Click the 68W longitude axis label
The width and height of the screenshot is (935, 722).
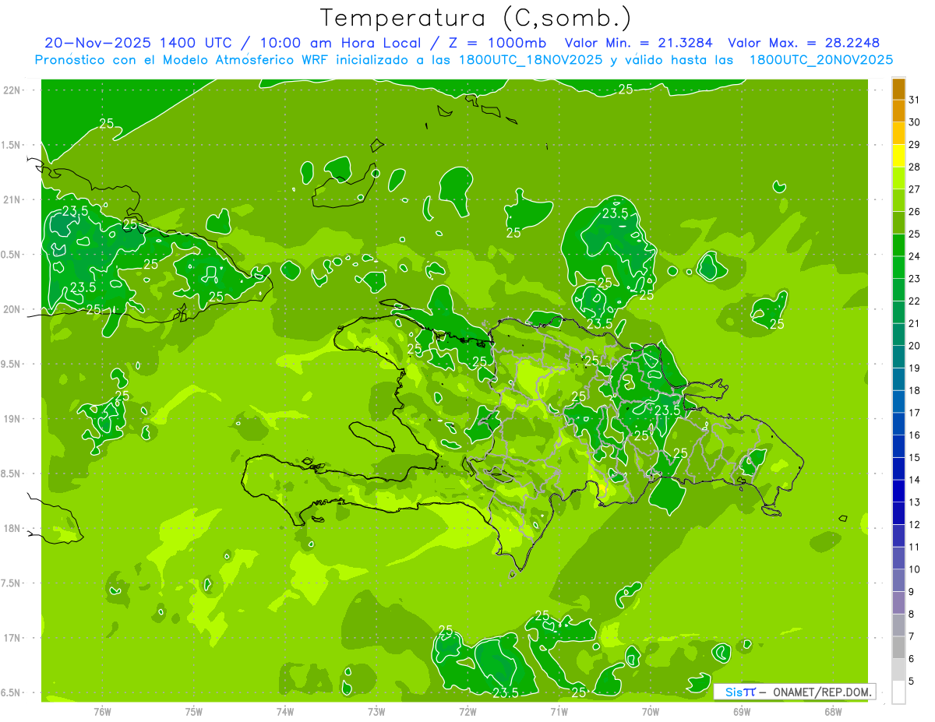pyautogui.click(x=833, y=711)
